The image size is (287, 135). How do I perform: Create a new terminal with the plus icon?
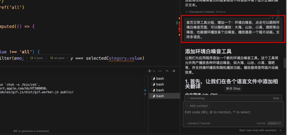pos(150,71)
